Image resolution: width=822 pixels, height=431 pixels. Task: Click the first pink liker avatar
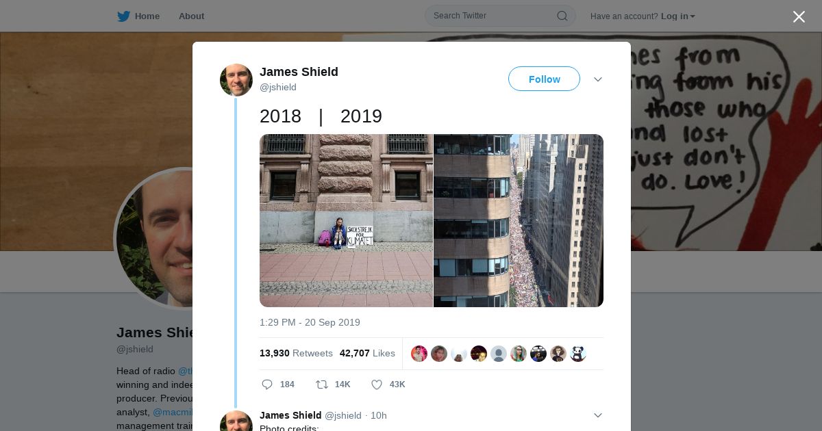(x=419, y=354)
